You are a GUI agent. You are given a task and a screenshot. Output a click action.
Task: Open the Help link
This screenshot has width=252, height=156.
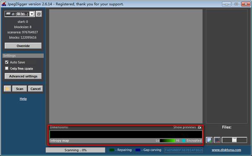[x=23, y=99]
